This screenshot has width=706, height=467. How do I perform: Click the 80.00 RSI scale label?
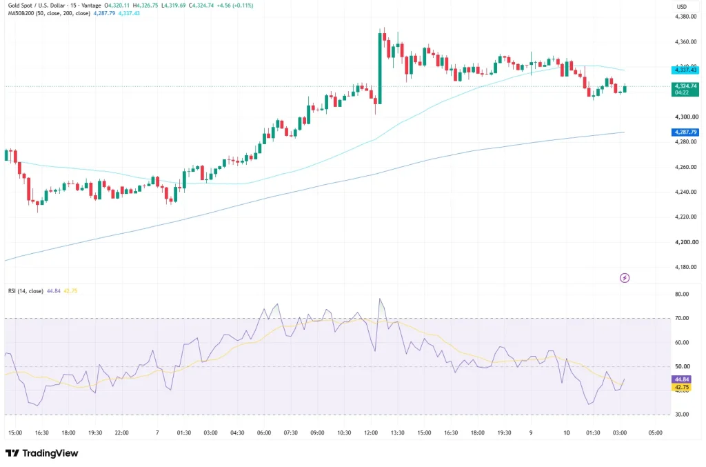(x=682, y=294)
